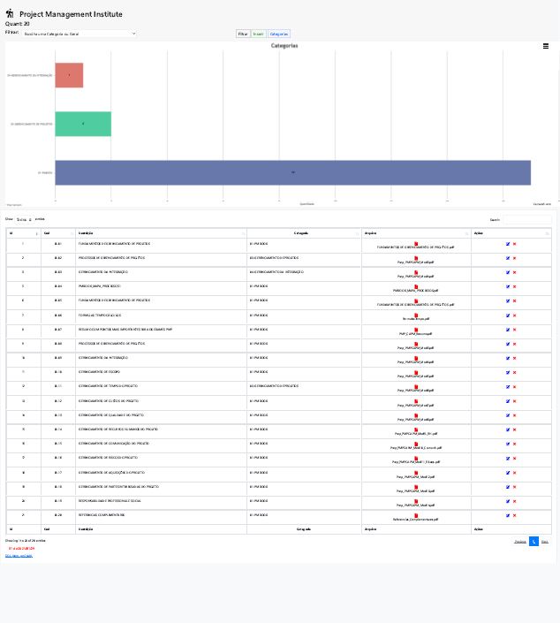Click the Filtrar button

tap(243, 34)
